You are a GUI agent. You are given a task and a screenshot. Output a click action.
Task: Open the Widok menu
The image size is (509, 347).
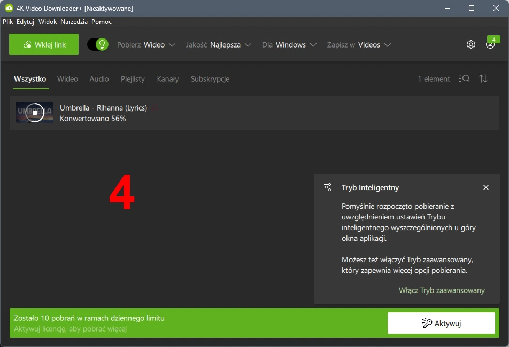click(48, 22)
